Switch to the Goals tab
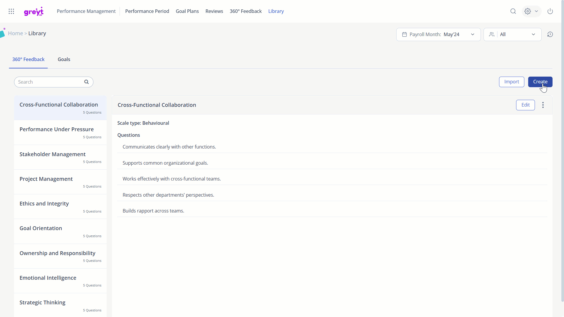Screen dimensions: 564x317 point(64,59)
